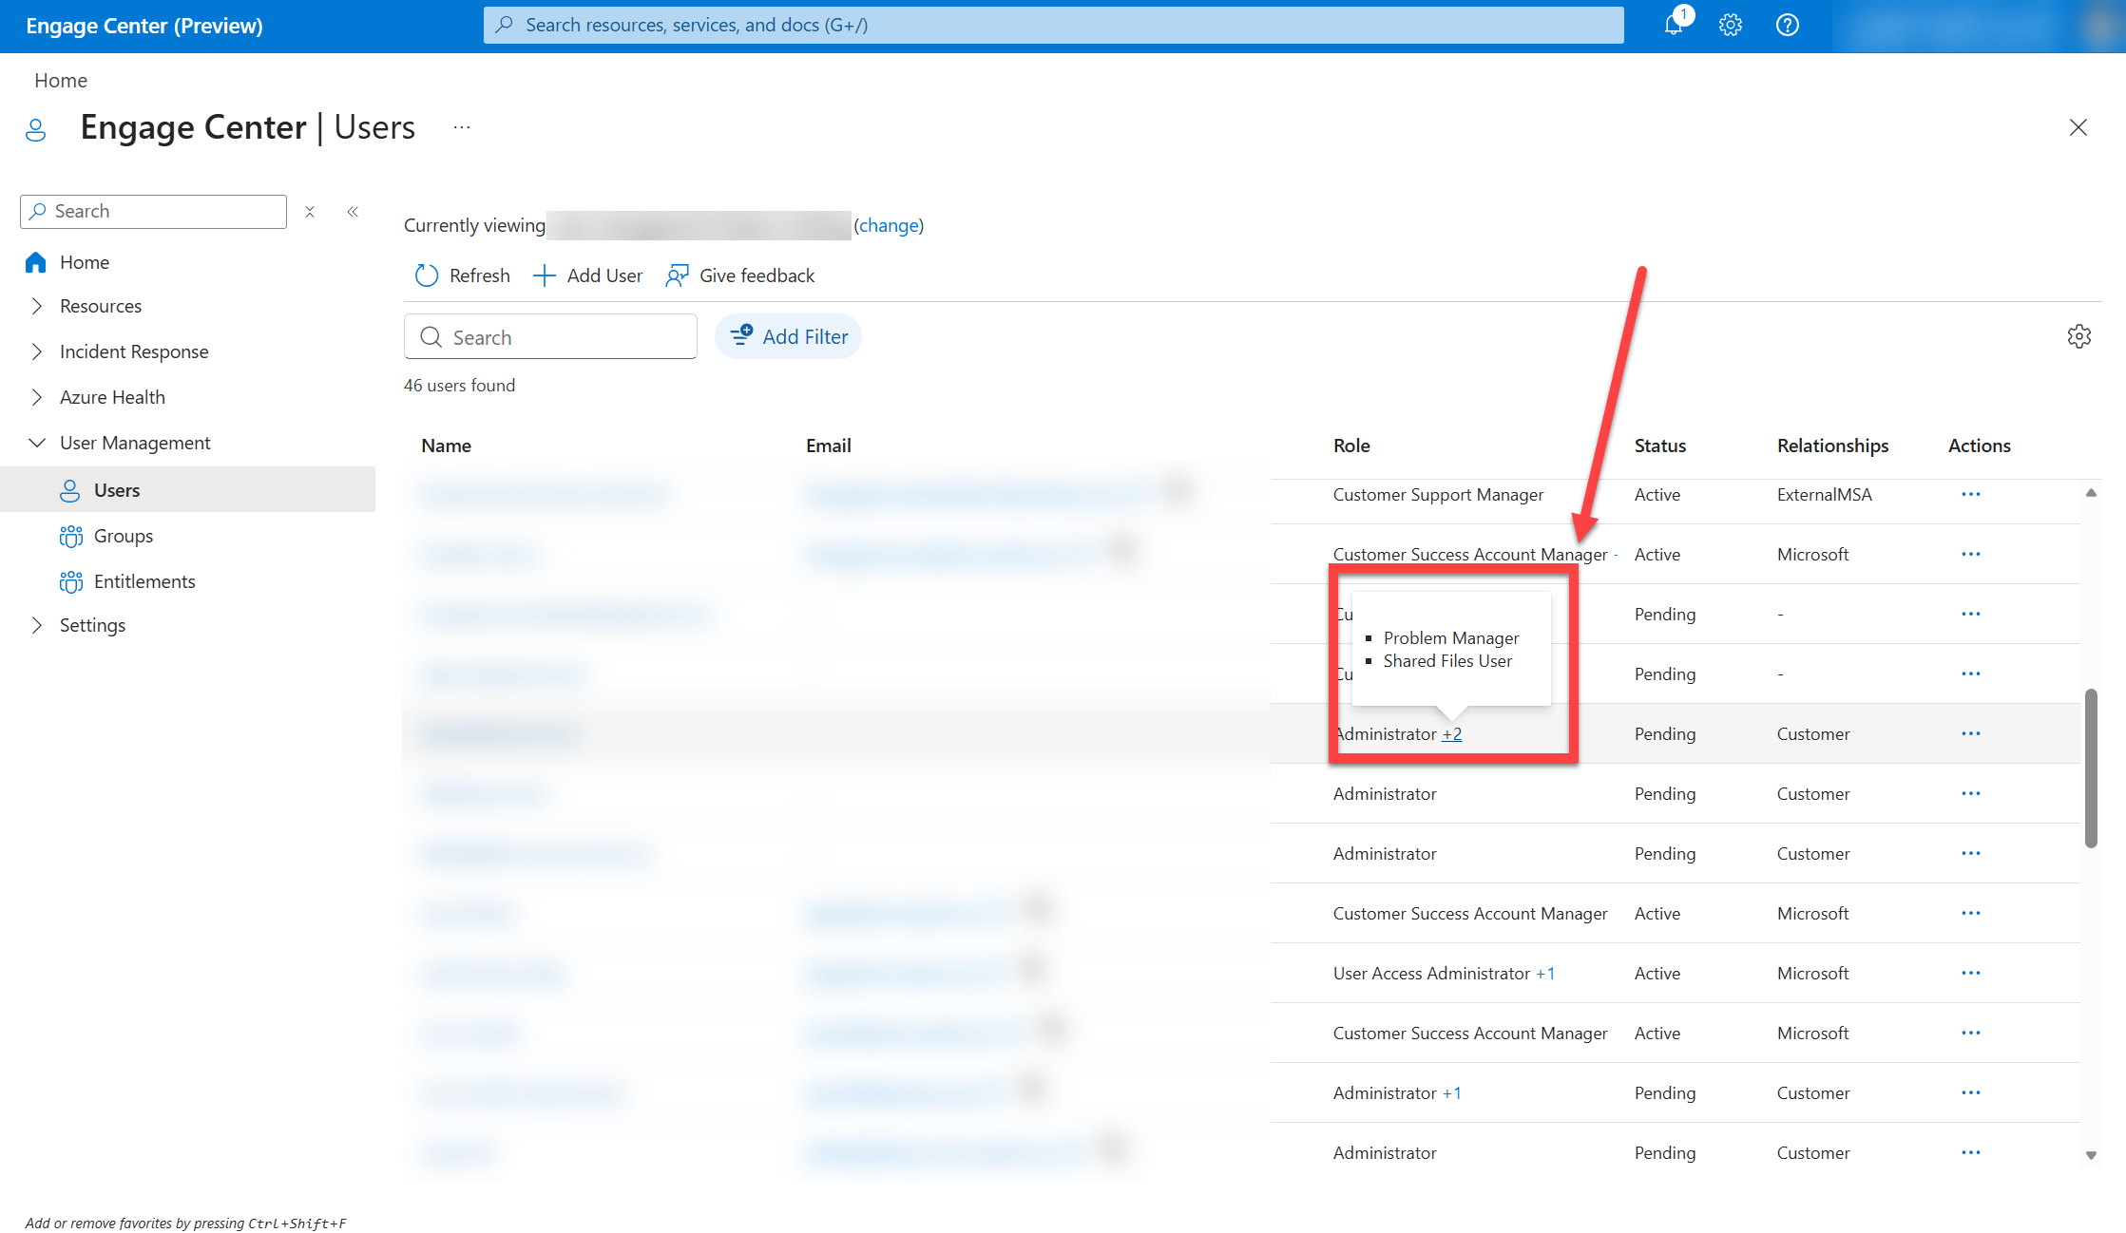Viewport: 2126px width, 1233px height.
Task: Click ExternalMSA relationship cell
Action: tap(1825, 495)
